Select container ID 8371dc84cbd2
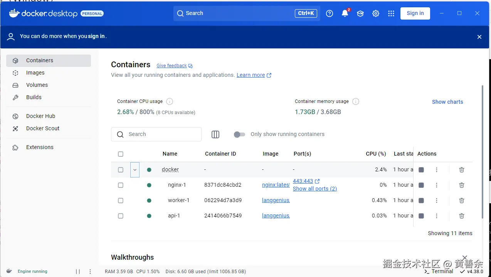The image size is (491, 277). click(x=223, y=185)
